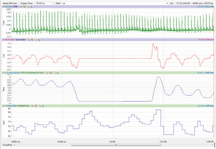Zoom in on the Air Flow channel
The width and height of the screenshot is (216, 149).
pyautogui.click(x=28, y=39)
